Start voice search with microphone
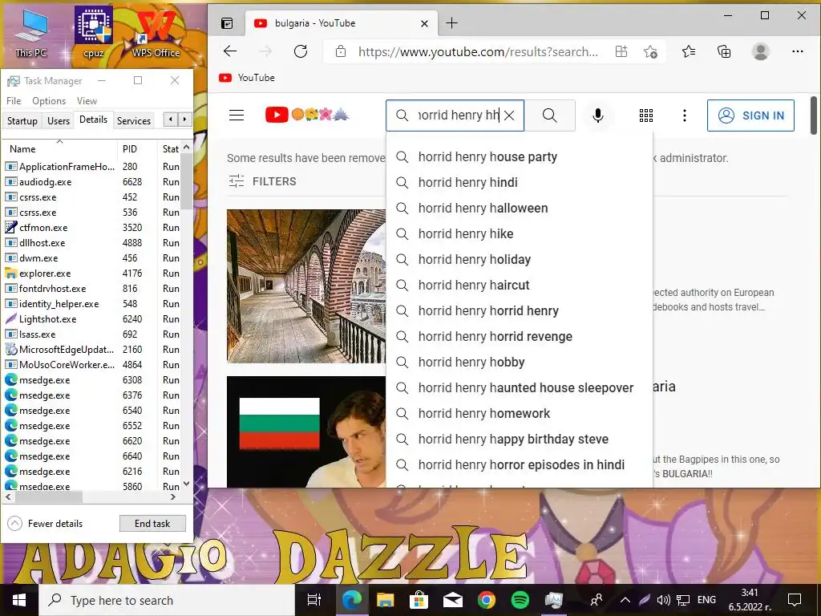This screenshot has width=821, height=616. 597,115
